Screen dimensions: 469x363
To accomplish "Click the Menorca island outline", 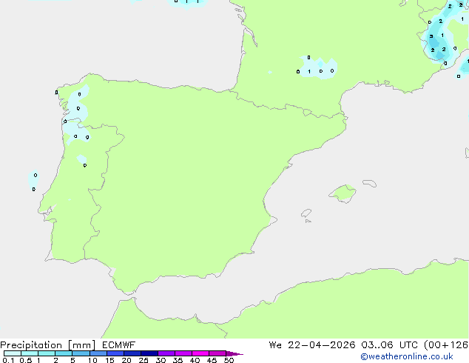I will tap(369, 183).
